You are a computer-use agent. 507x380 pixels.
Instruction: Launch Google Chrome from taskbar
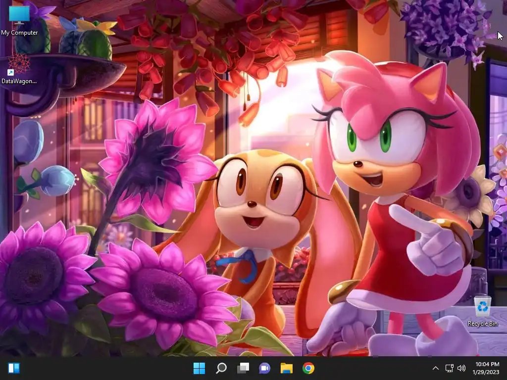pyautogui.click(x=308, y=368)
